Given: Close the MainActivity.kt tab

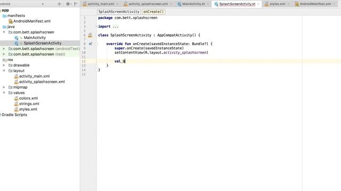Looking at the screenshot, I should point(208,4).
